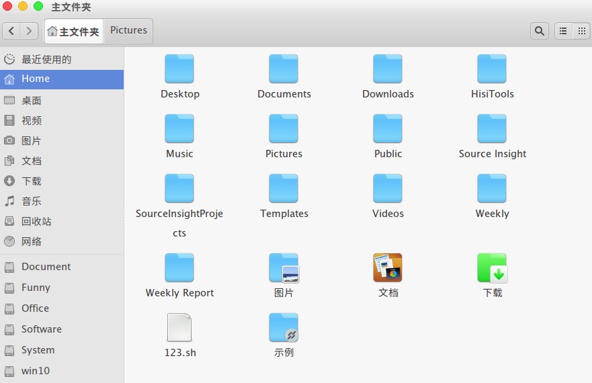Open 桌面 in the sidebar

[62, 101]
